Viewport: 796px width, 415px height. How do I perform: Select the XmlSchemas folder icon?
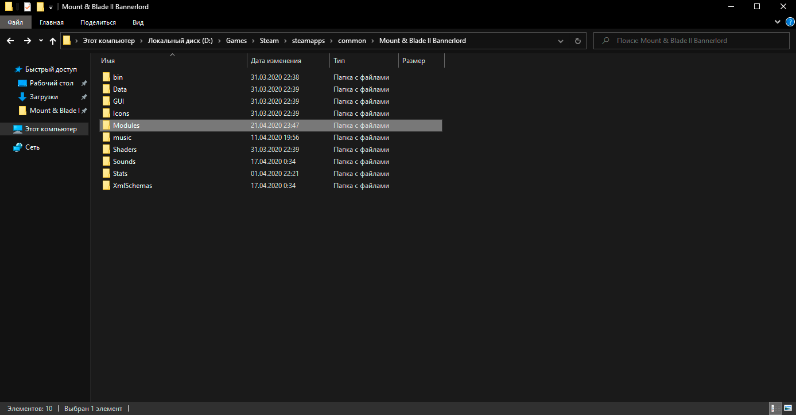tap(106, 185)
